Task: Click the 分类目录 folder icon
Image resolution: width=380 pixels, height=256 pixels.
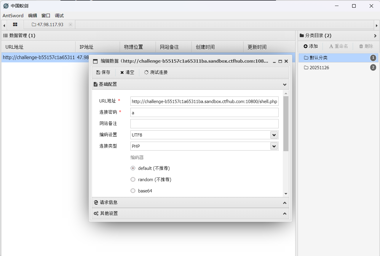Action: pos(302,36)
